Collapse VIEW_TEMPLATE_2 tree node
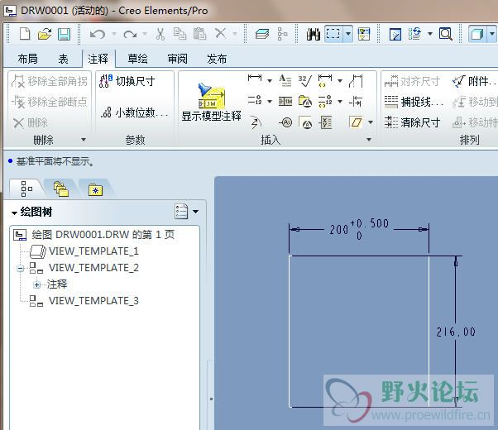 [x=21, y=269]
